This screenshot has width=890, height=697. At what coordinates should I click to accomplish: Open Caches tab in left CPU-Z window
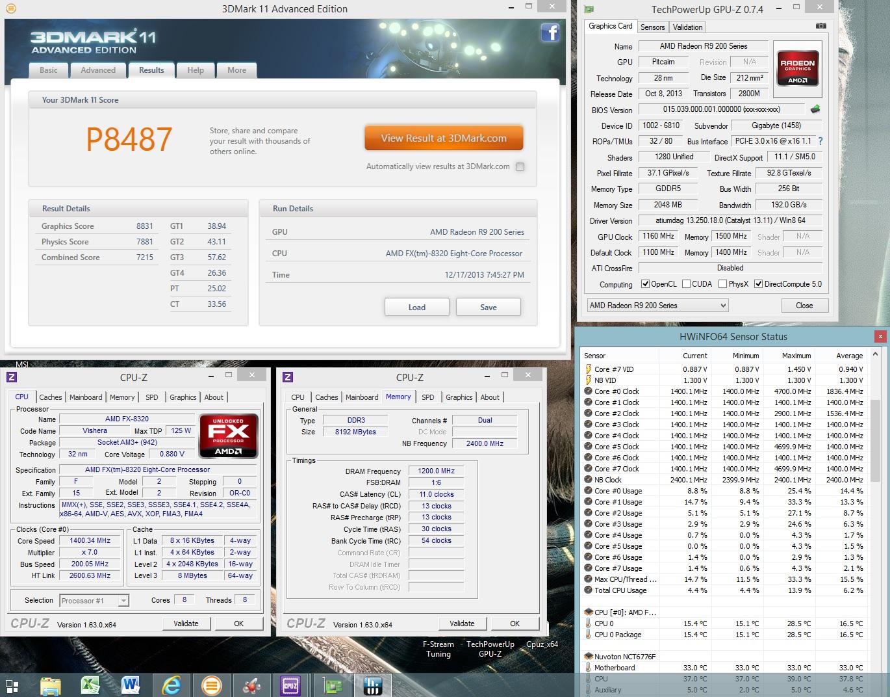coord(50,397)
